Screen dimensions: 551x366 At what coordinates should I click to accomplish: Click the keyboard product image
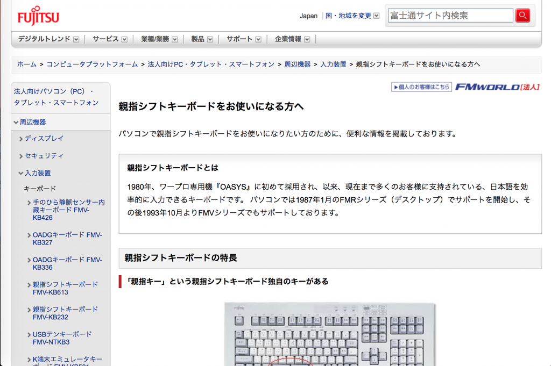(330, 334)
